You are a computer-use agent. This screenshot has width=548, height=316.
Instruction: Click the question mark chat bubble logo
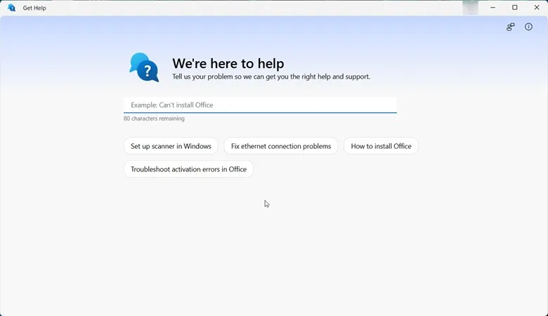tap(144, 67)
